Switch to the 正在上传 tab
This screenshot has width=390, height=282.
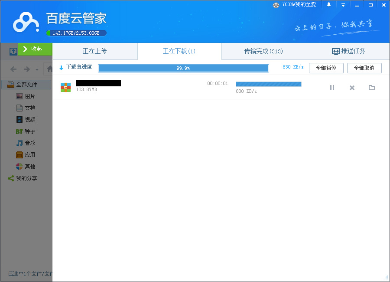(x=94, y=51)
